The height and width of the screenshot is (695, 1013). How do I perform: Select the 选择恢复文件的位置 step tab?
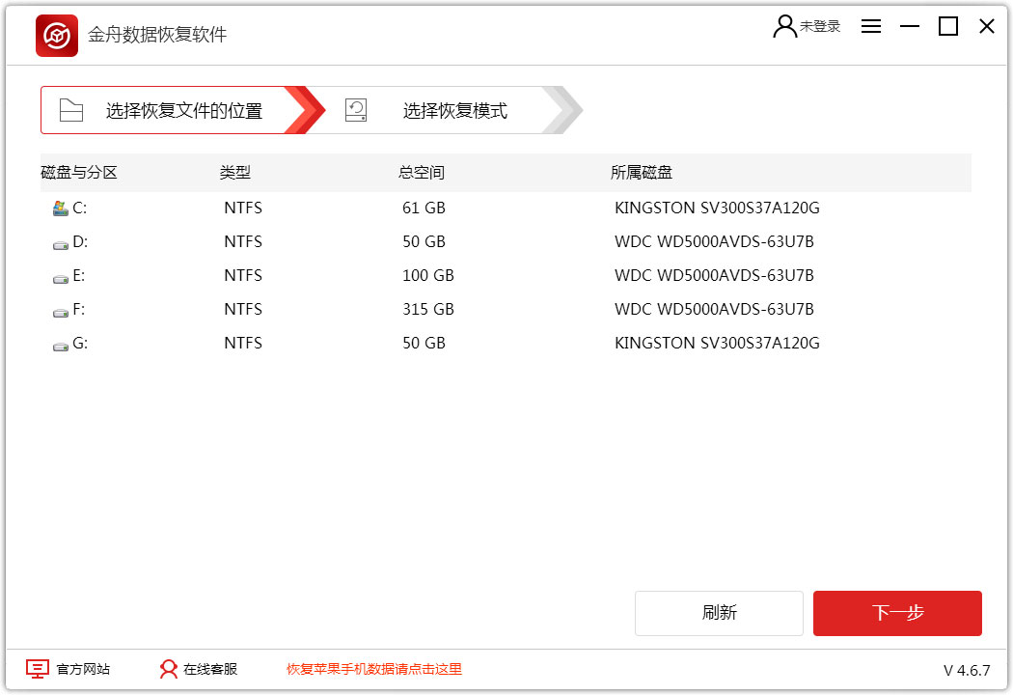183,110
